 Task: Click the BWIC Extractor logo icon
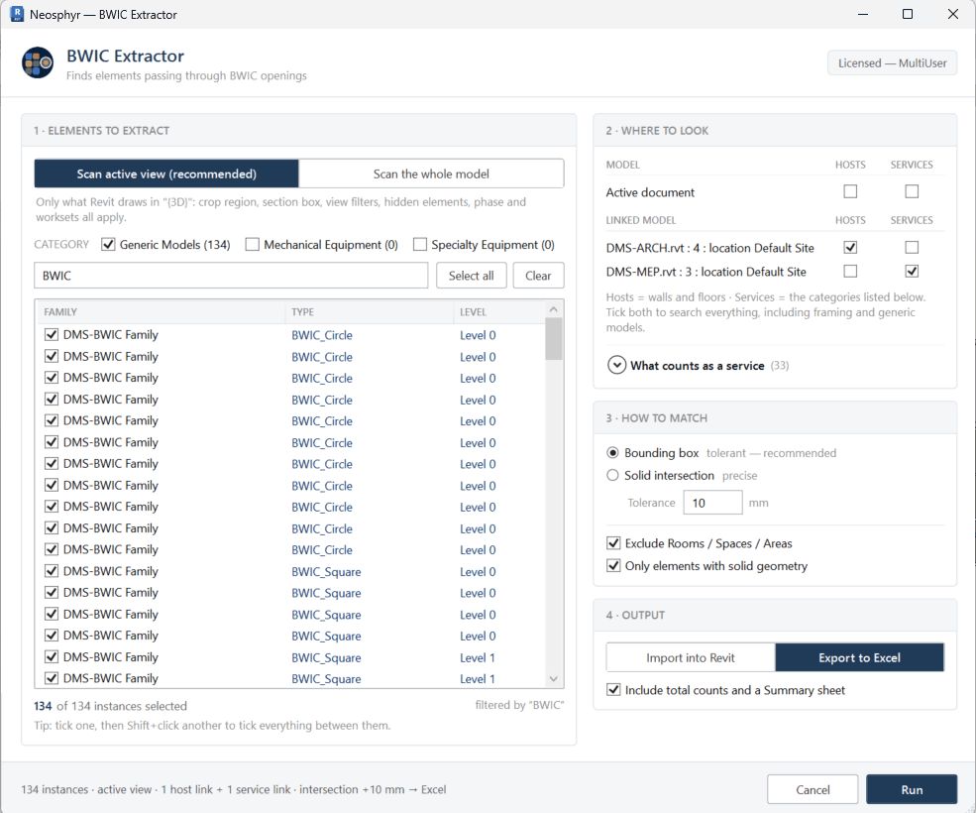pyautogui.click(x=38, y=62)
